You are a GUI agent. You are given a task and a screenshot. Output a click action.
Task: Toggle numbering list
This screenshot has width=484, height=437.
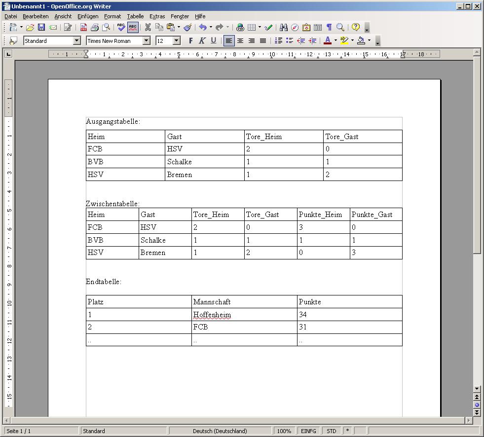tap(278, 41)
